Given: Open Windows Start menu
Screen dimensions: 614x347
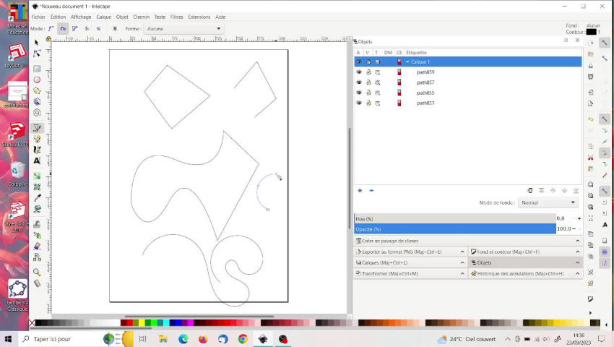Looking at the screenshot, I should point(8,339).
